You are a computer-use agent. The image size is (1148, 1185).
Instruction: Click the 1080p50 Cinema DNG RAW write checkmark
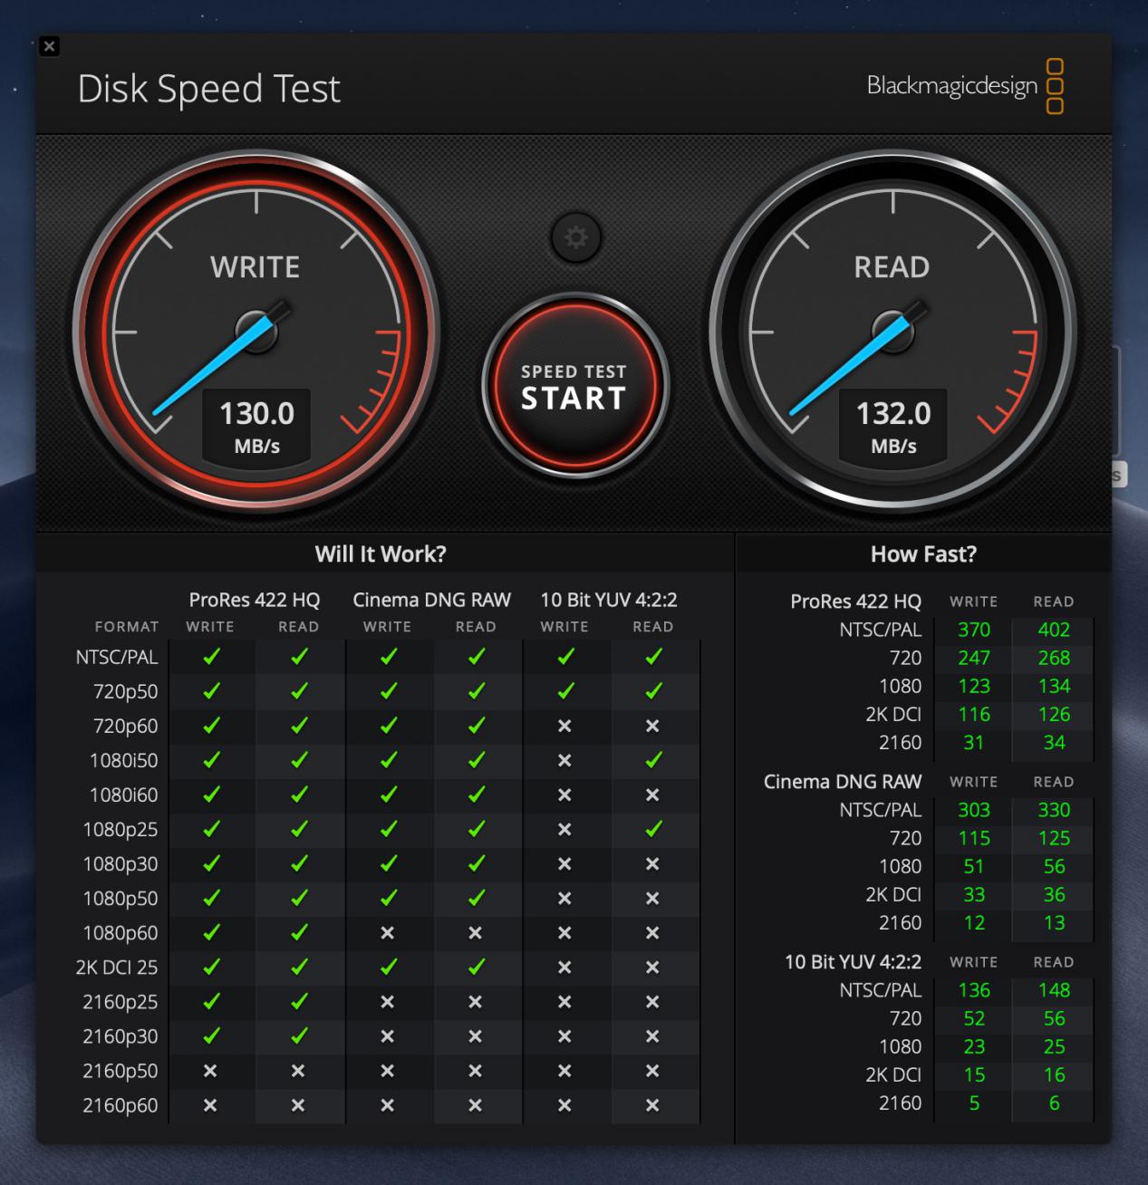pyautogui.click(x=388, y=898)
